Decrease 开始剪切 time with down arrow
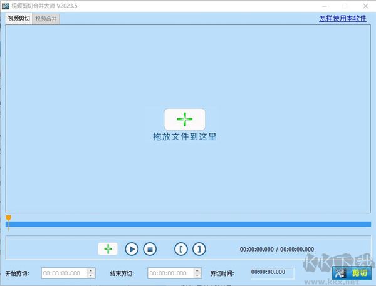The width and height of the screenshot is (376, 286). pos(91,276)
